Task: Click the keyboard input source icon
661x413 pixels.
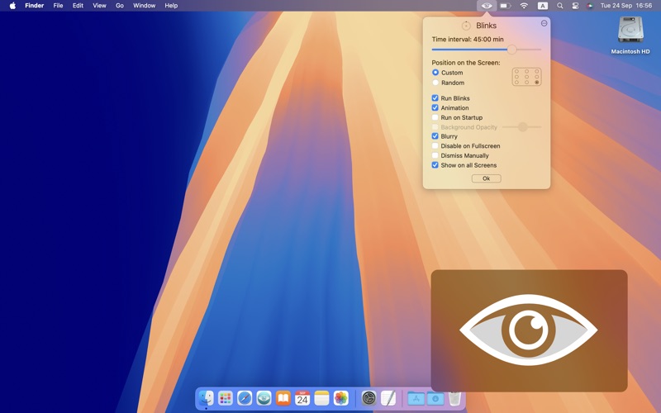Action: [x=543, y=6]
